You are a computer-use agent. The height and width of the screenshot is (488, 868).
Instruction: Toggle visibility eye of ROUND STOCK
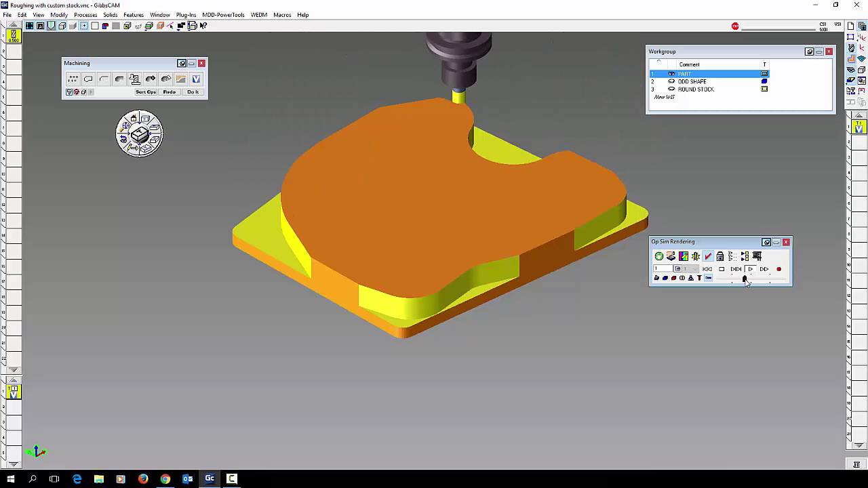coord(671,89)
